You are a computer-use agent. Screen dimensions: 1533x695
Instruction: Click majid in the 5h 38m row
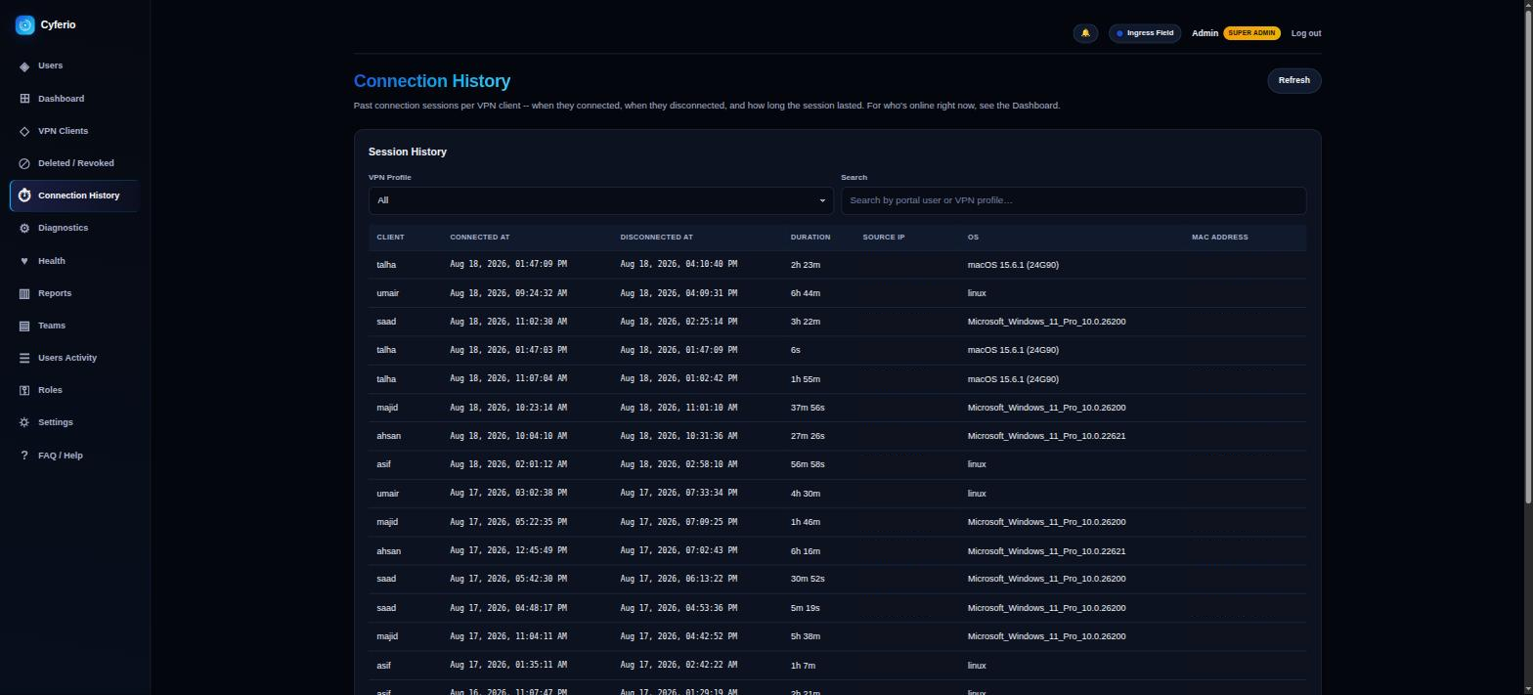387,636
